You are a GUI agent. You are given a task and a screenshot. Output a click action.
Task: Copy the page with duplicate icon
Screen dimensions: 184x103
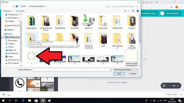coord(146,59)
